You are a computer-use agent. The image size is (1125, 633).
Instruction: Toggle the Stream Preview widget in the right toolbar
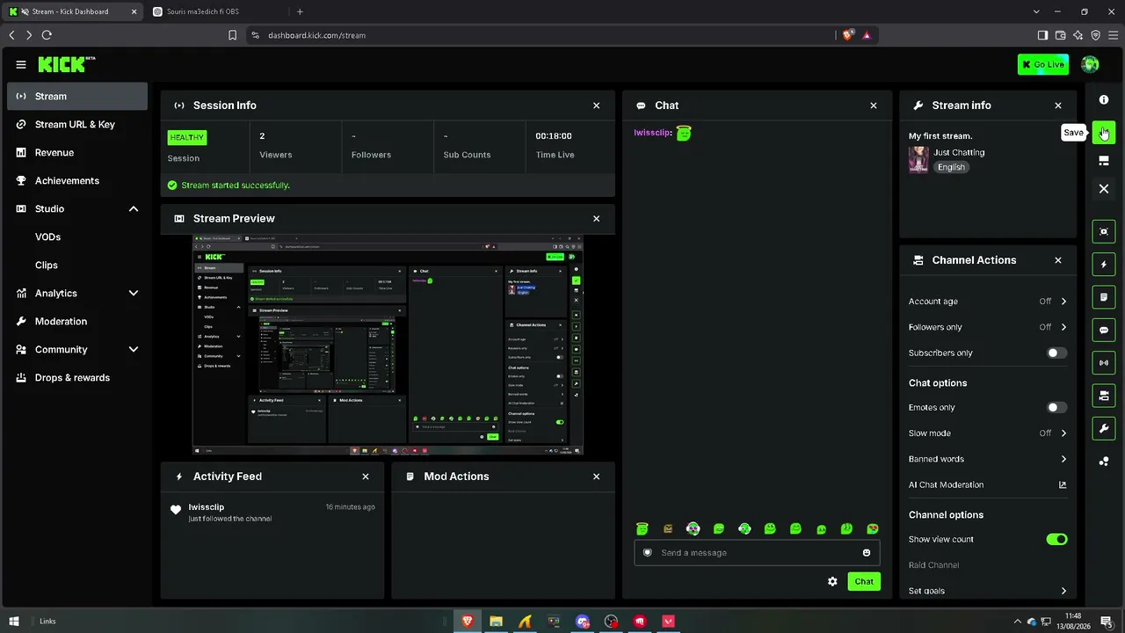(1104, 231)
